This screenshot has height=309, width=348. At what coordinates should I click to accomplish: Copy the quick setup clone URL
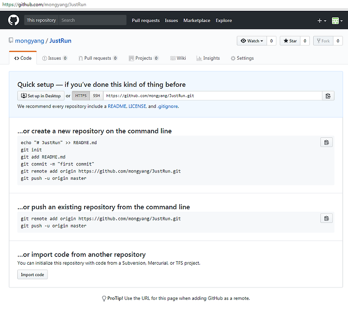point(328,96)
